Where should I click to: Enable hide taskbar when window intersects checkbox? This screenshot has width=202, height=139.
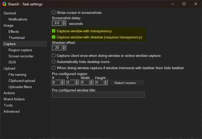[x=54, y=68]
